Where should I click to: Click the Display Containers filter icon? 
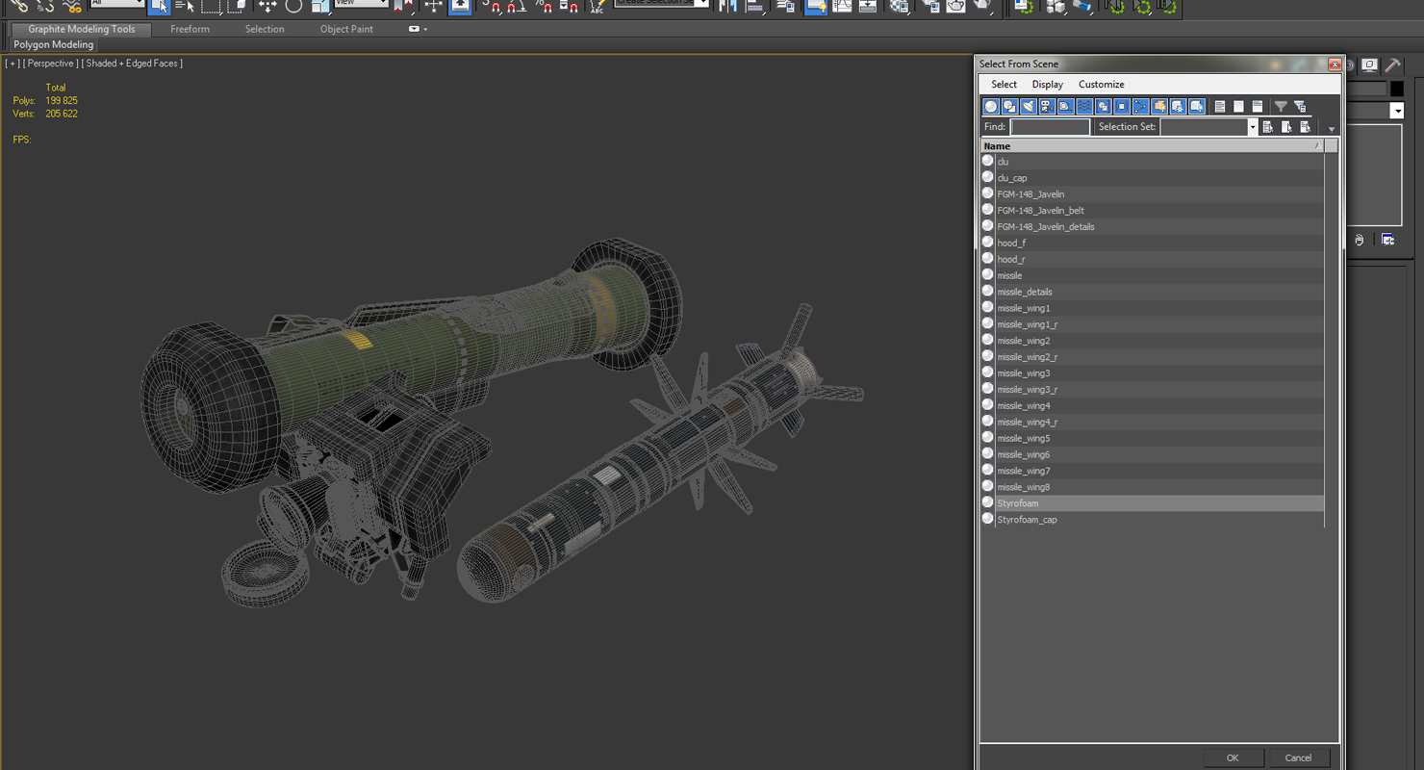coord(1159,106)
